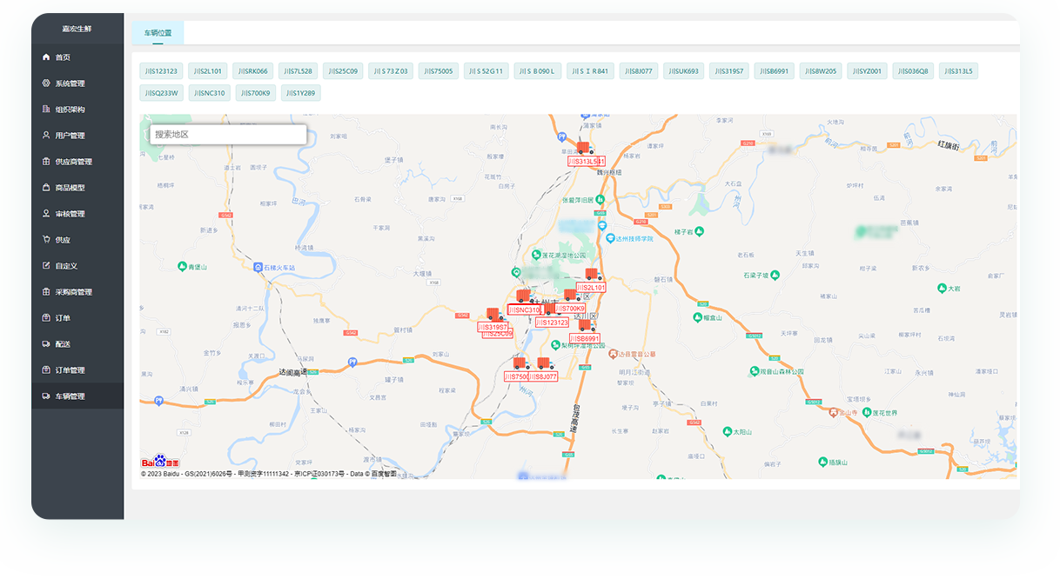
Task: Open 车辆管理 in the sidebar menu
Action: [70, 396]
